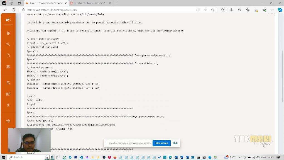Open Edge Settings and more menu

pyautogui.click(x=272, y=10)
